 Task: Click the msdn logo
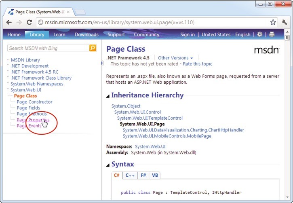coord(267,50)
